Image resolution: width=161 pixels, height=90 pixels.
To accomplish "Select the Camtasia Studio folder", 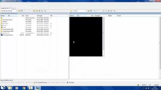I will click(7, 20).
